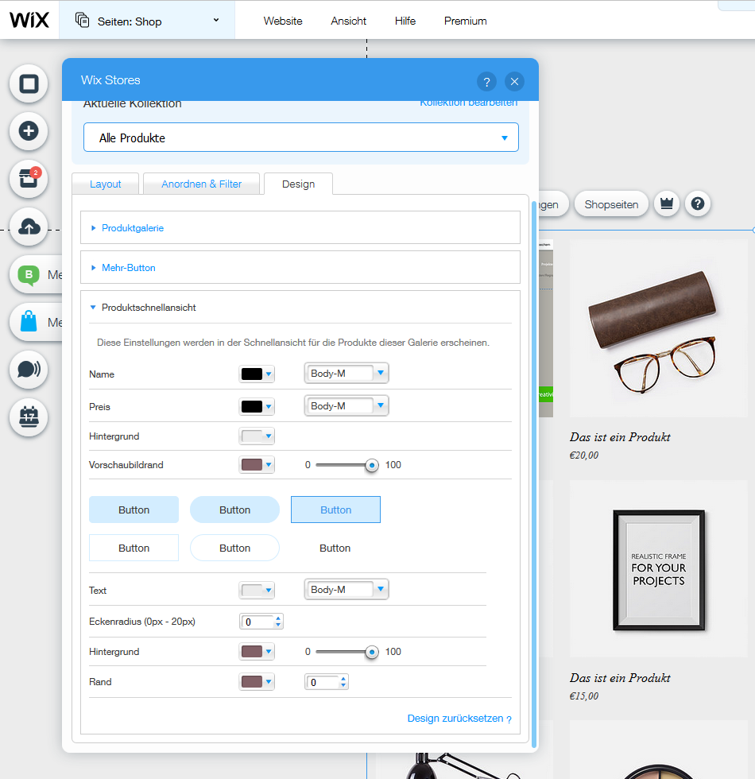Click the Eckenradius number field
755x779 pixels.
(x=257, y=622)
